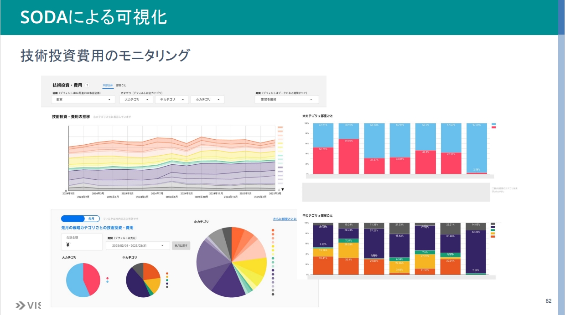Click the light blue legend dot beside 大カテゴリ pie
This screenshot has height=315, width=565.
[107, 282]
